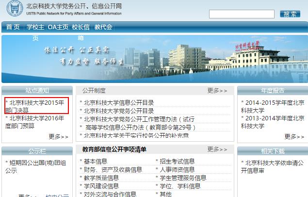Click the 站点通知 panel header
308x197 pixels.
tap(37, 91)
